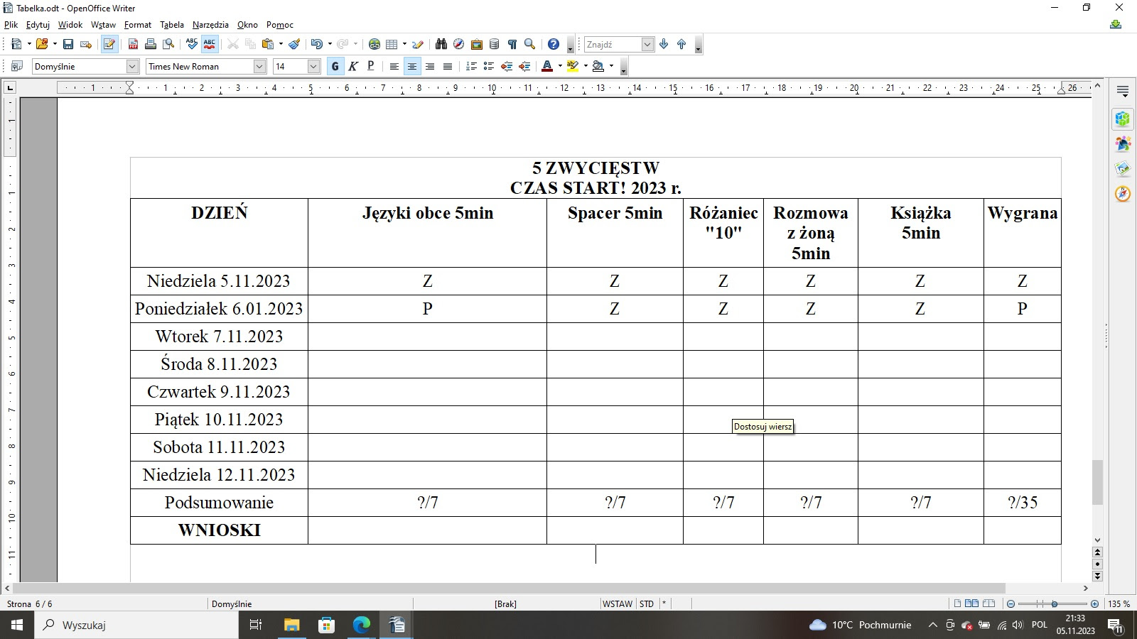The width and height of the screenshot is (1137, 639).
Task: Open Microsoft Edge from taskbar
Action: (362, 625)
